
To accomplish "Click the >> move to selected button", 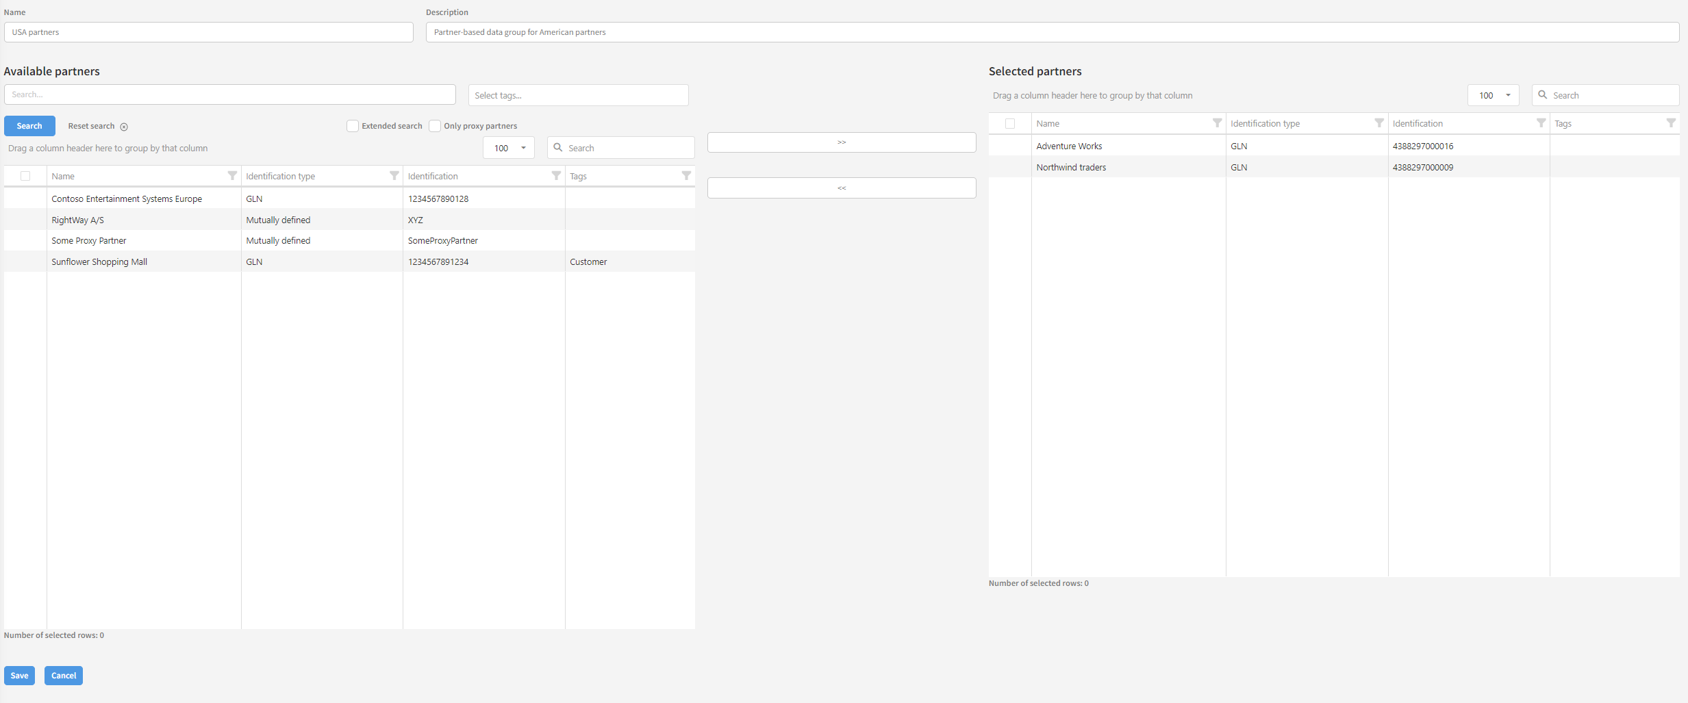I will click(842, 142).
